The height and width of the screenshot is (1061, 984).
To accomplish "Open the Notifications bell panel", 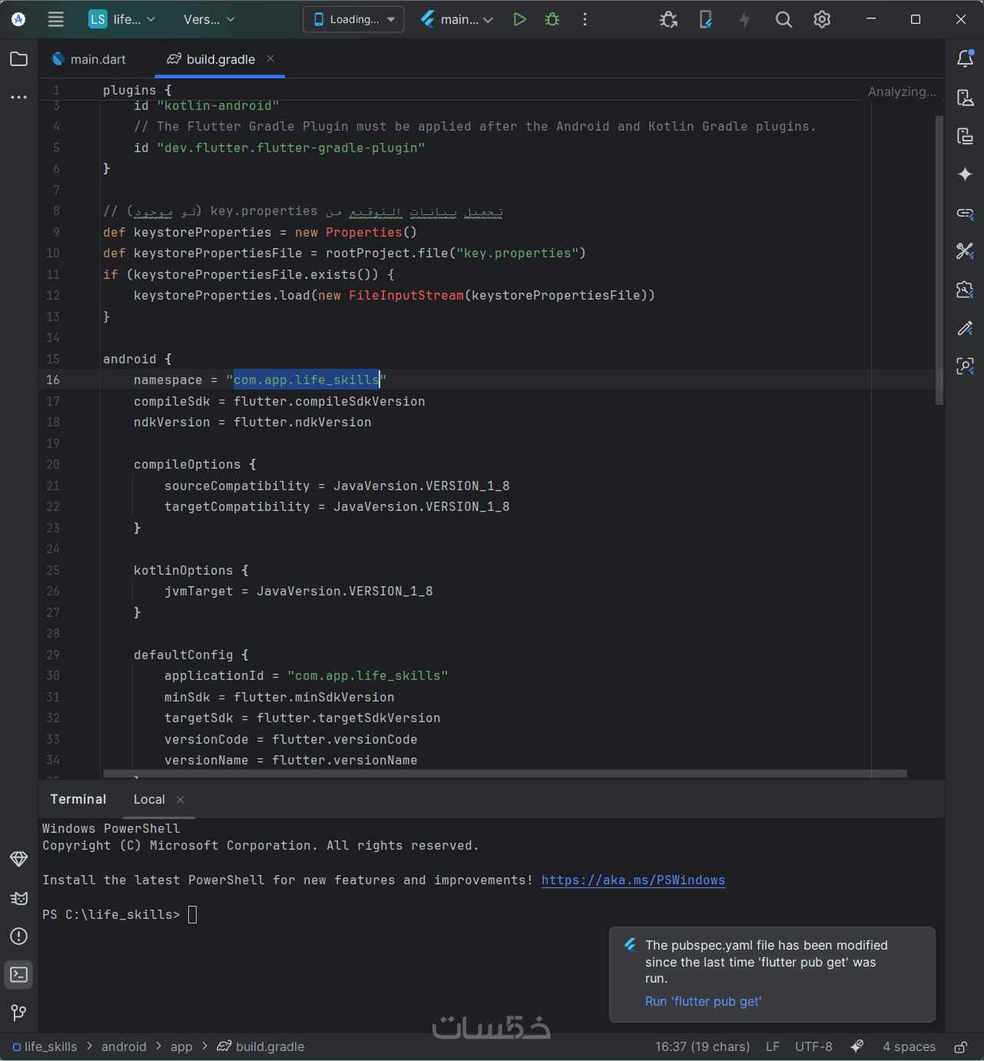I will tap(965, 59).
